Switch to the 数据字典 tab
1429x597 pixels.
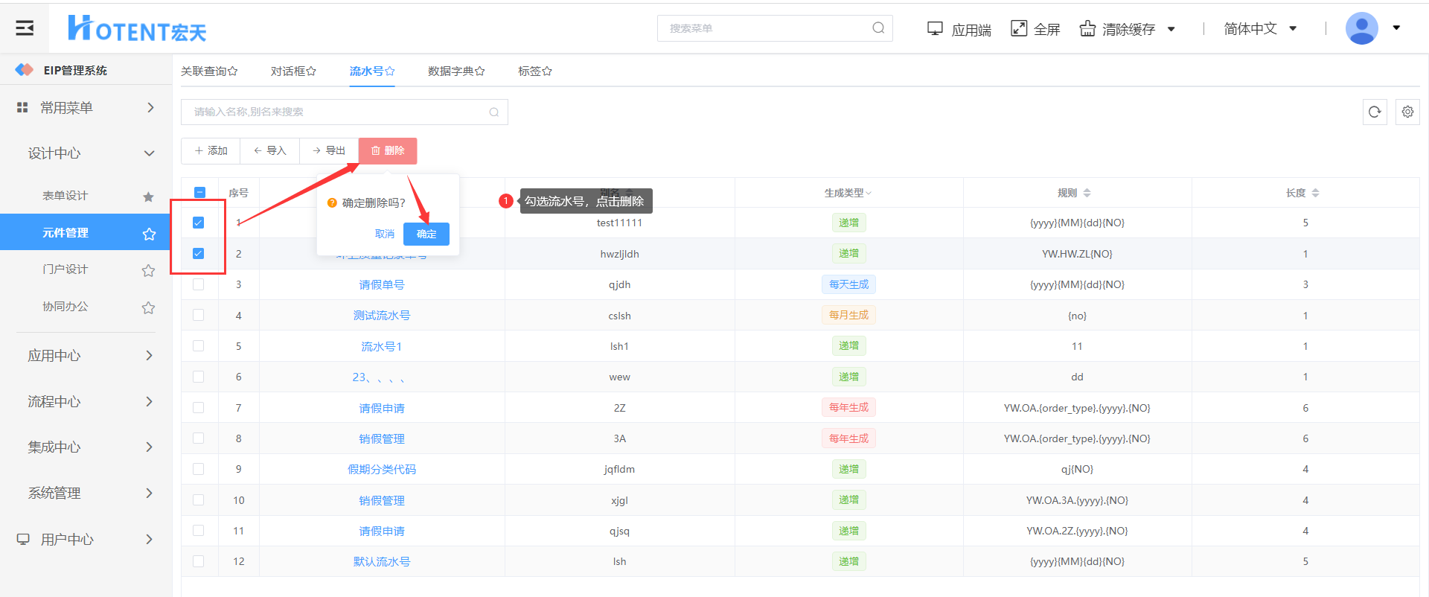pos(455,71)
